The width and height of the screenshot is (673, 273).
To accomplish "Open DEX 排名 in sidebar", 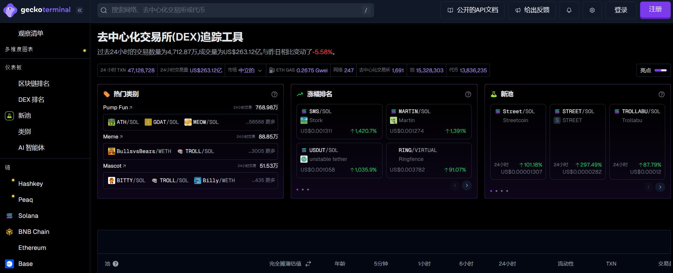I will coord(31,100).
